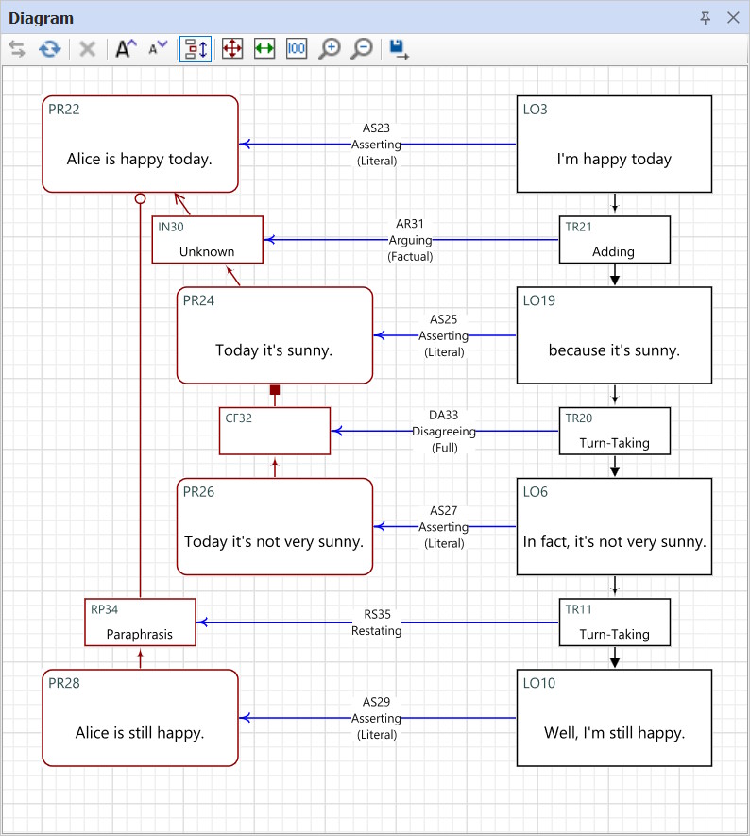The width and height of the screenshot is (750, 836).
Task: Click the green horizontal fit-width icon
Action: (x=264, y=48)
